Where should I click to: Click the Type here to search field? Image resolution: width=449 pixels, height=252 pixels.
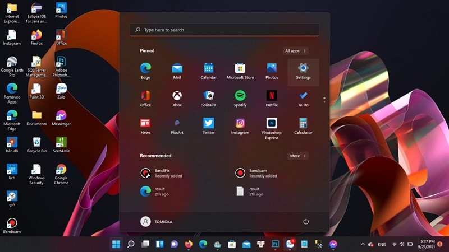coord(224,30)
